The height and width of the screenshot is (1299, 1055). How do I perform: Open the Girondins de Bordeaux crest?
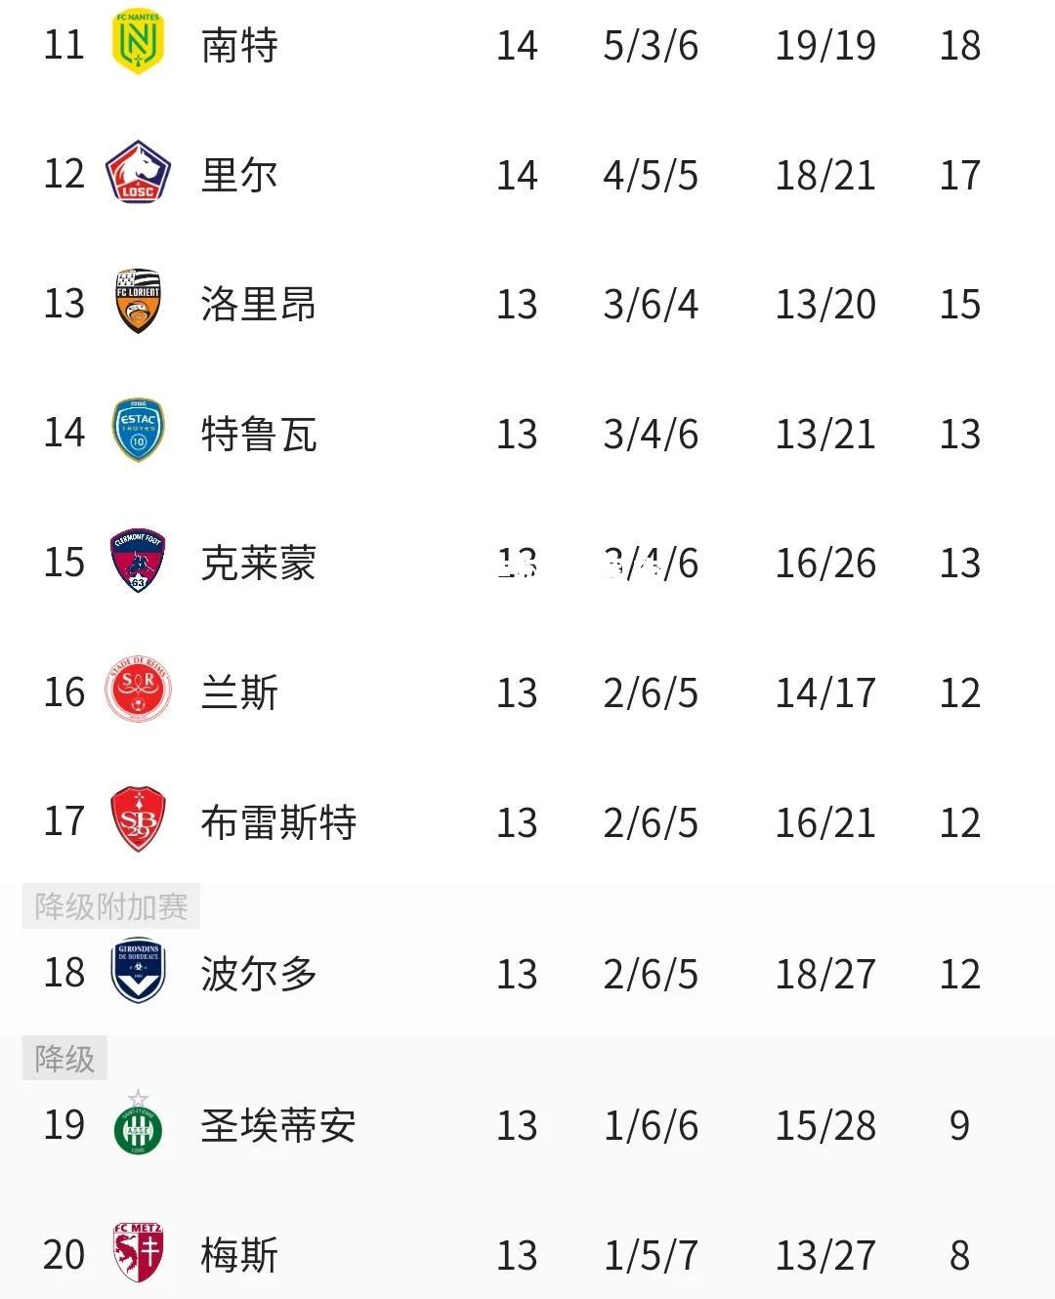[138, 972]
